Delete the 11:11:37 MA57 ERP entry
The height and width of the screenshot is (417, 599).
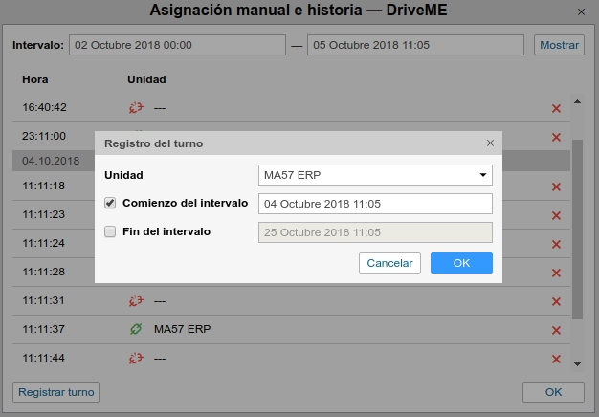click(556, 330)
